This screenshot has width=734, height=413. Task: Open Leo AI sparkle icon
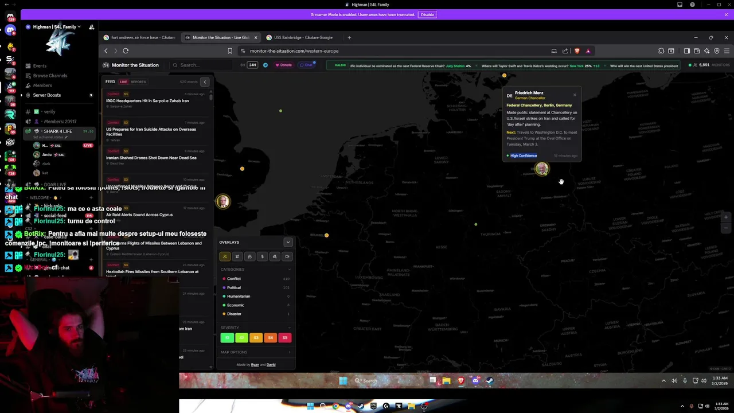706,51
